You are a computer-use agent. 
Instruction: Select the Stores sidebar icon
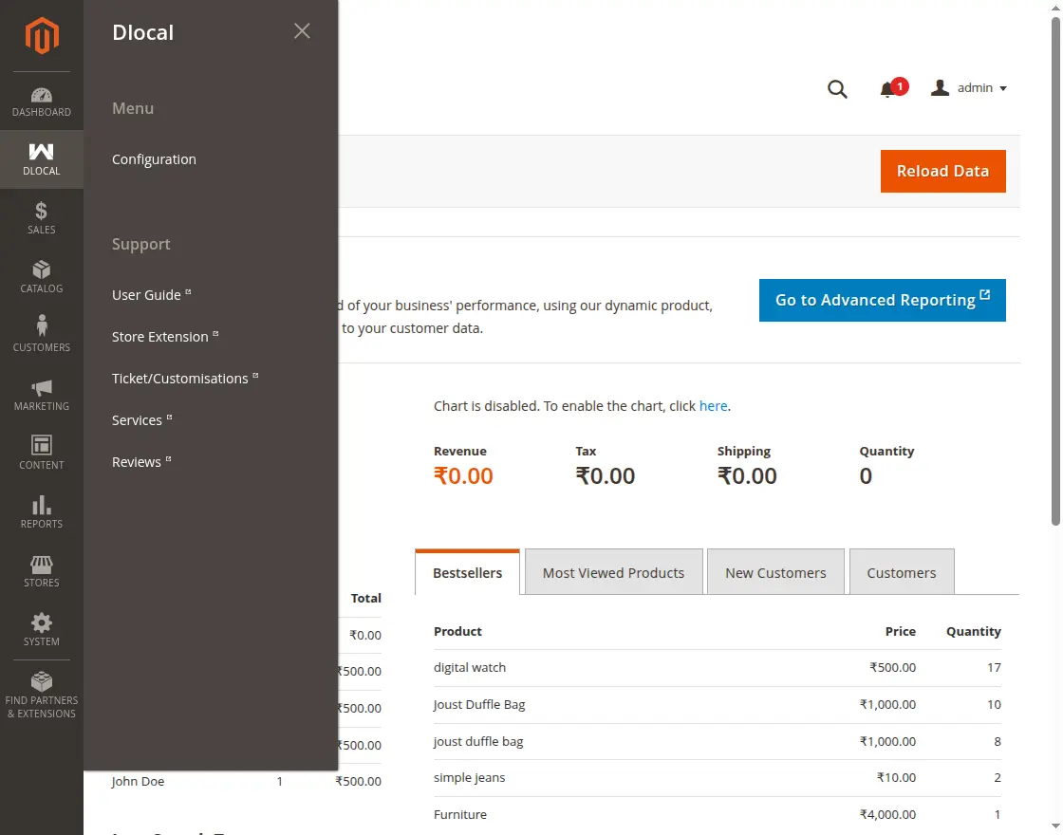[41, 570]
